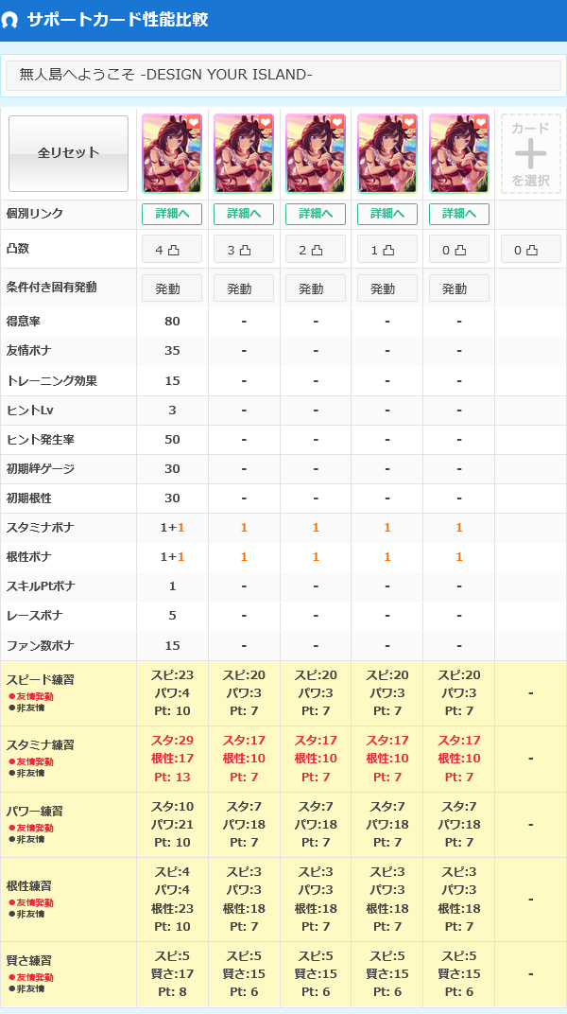Click heart icon on the fifth card thumbnail
Viewport: 567px width, 1014px height.
click(480, 122)
